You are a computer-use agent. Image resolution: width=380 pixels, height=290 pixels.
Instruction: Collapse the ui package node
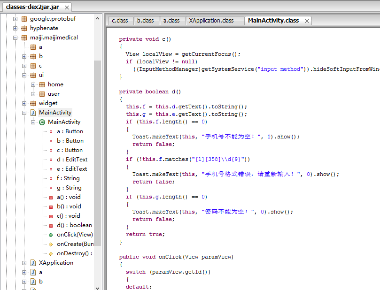coord(24,75)
